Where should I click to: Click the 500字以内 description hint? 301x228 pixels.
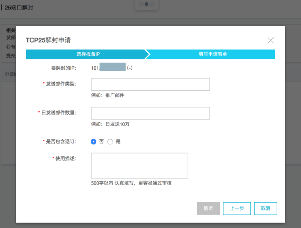pyautogui.click(x=131, y=183)
